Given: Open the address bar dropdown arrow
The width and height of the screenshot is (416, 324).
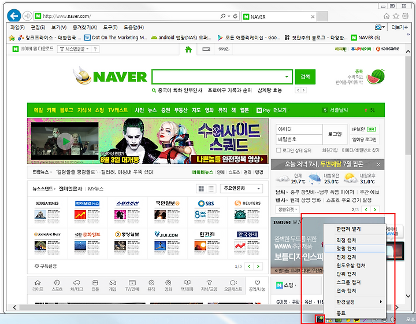Looking at the screenshot, I should (x=229, y=16).
